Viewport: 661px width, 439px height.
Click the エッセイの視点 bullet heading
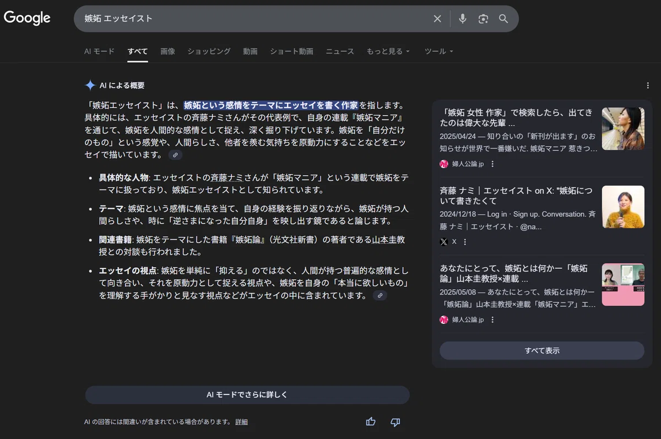(x=128, y=270)
